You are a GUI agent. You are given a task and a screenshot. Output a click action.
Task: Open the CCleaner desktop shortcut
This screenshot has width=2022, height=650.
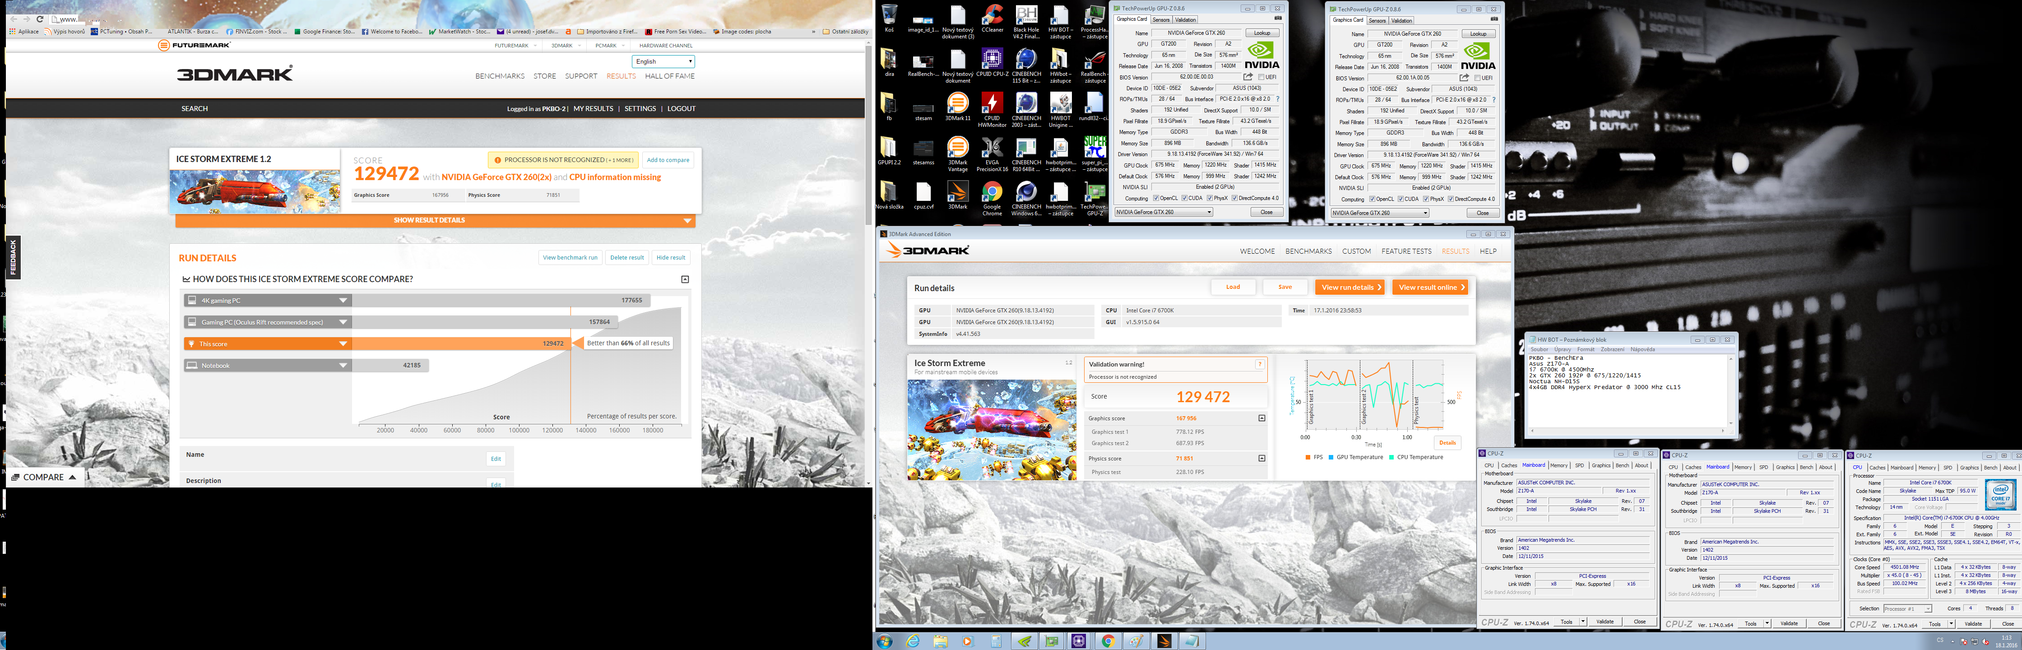point(992,19)
